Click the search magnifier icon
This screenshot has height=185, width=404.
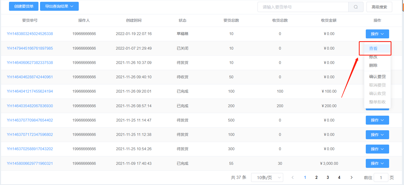point(356,7)
